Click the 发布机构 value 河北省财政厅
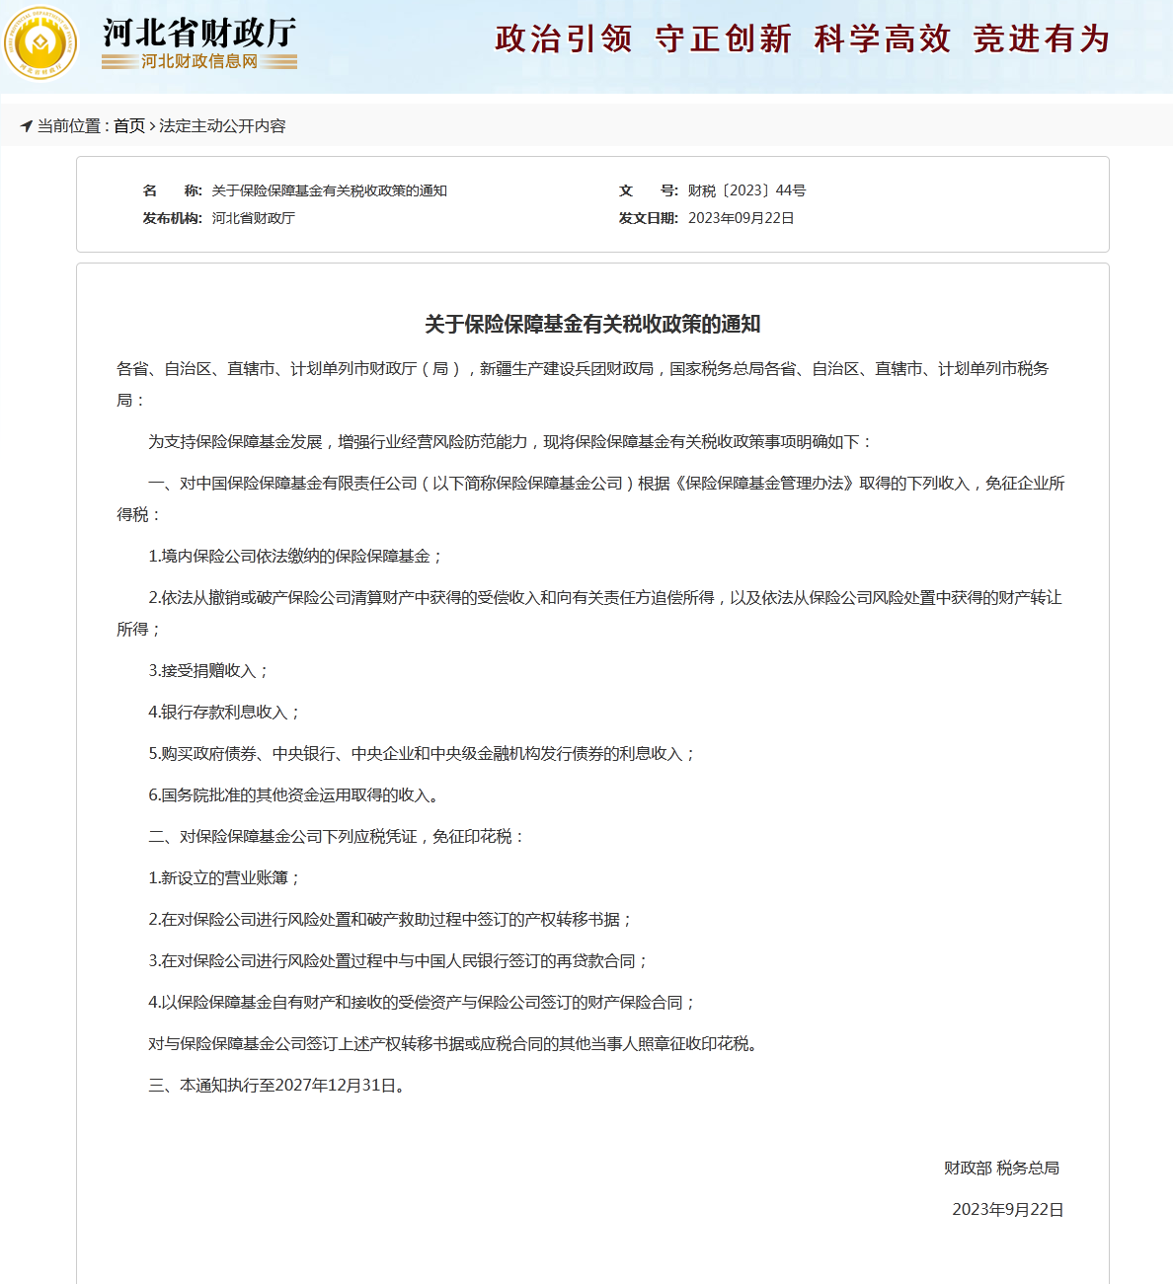Screen dimensions: 1173x1284 (254, 218)
